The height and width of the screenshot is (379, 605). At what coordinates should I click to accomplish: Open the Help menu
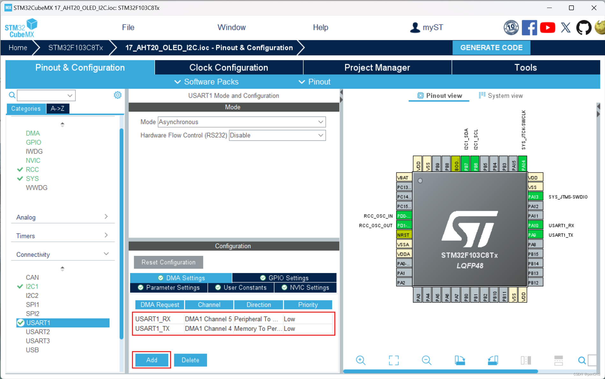(320, 27)
